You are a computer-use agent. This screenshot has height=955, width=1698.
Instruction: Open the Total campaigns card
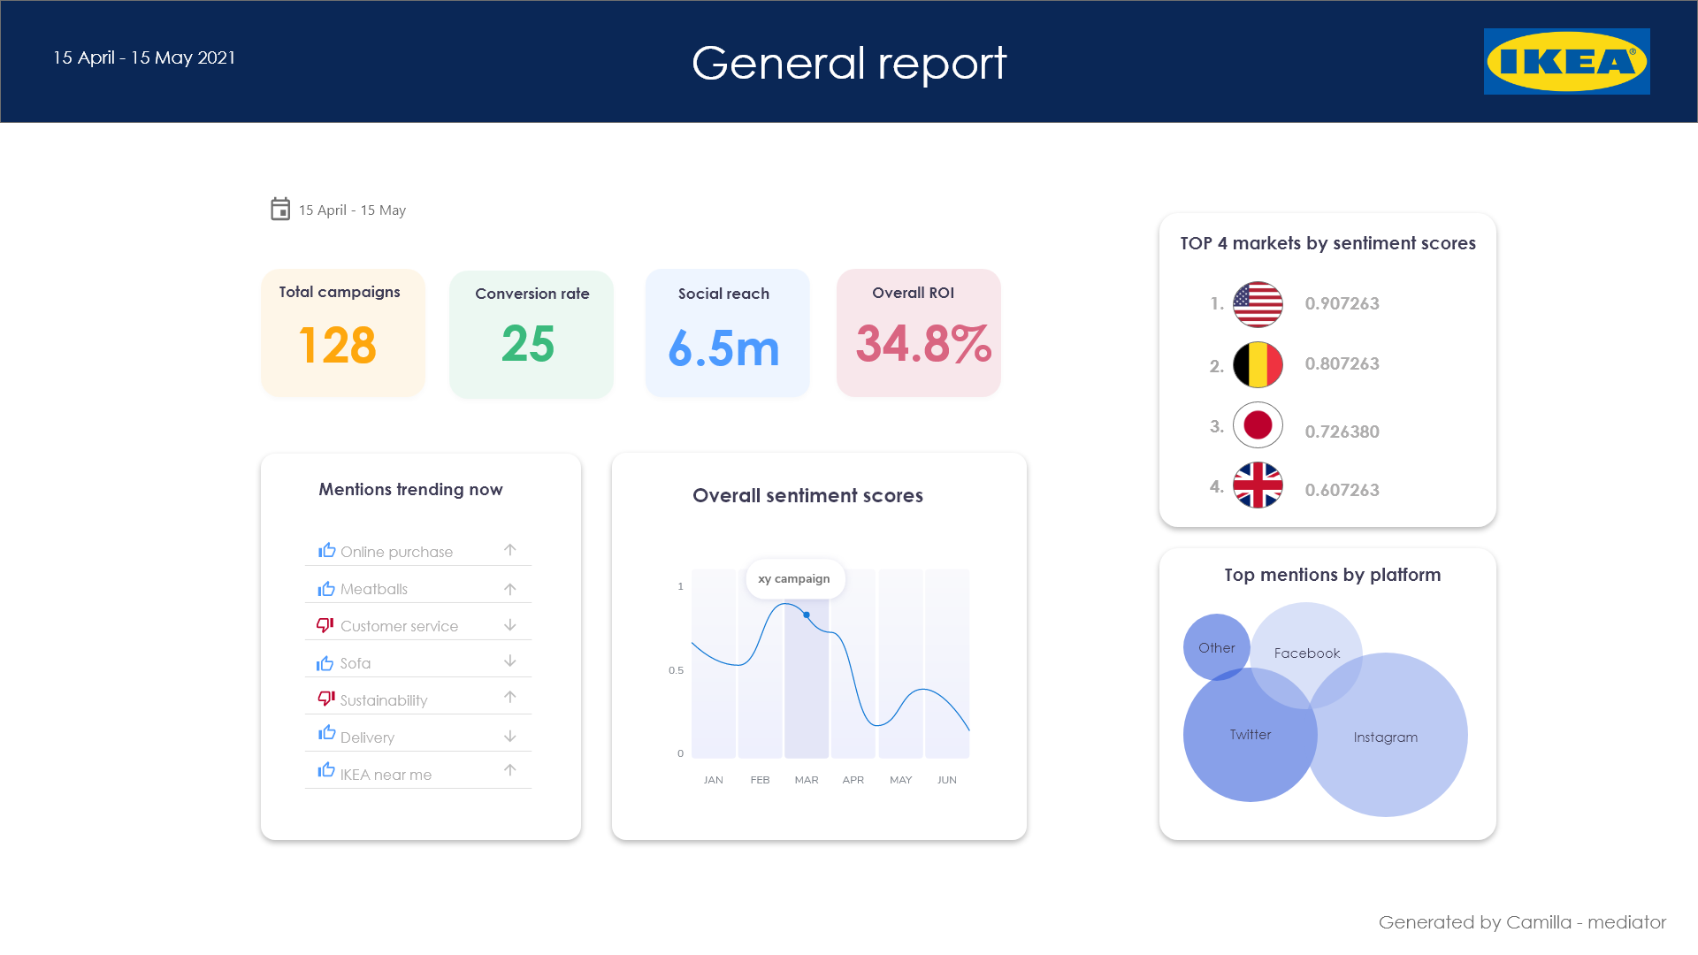[343, 332]
